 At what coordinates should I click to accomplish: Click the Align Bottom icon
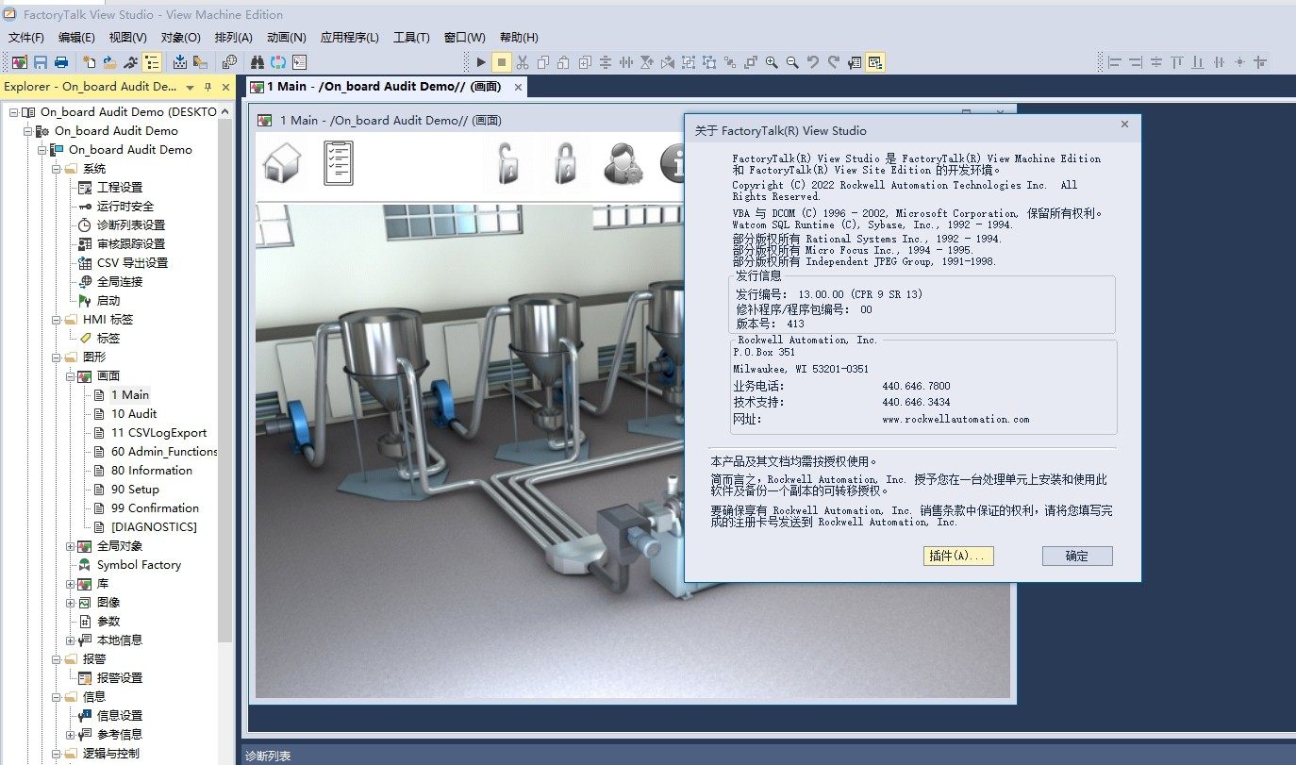tap(1198, 62)
